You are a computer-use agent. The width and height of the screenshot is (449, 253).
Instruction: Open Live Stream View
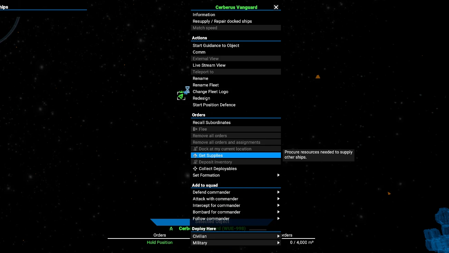tap(236, 65)
